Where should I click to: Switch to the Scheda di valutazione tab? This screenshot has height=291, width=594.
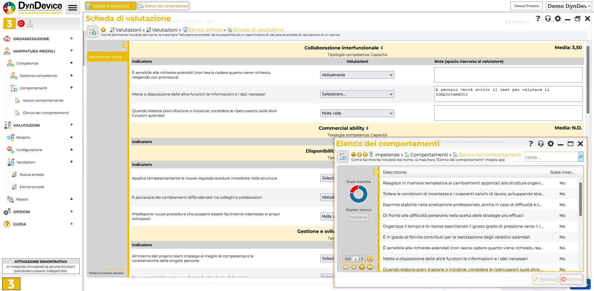coord(111,6)
